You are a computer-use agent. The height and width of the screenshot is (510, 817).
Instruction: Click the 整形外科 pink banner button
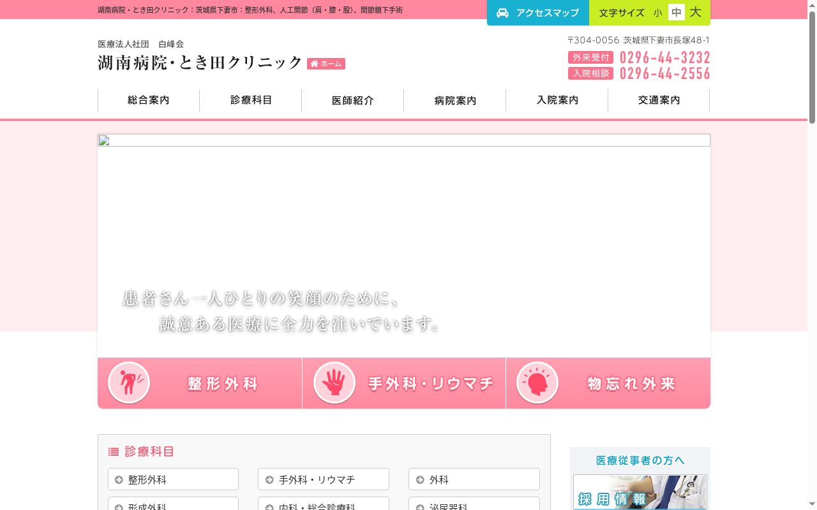click(x=200, y=383)
